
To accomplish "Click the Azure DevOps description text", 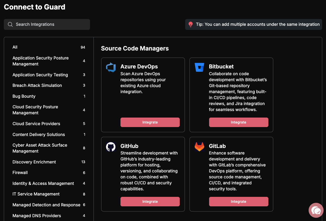I will pyautogui.click(x=143, y=83).
